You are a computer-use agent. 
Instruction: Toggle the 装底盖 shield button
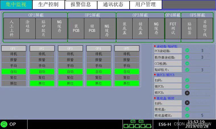coord(124,29)
